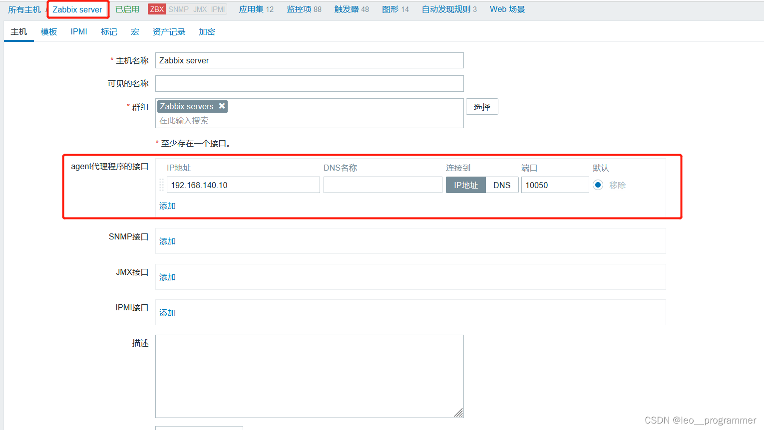Image resolution: width=764 pixels, height=430 pixels.
Task: Click 添加 for JMX接口
Action: click(x=167, y=277)
